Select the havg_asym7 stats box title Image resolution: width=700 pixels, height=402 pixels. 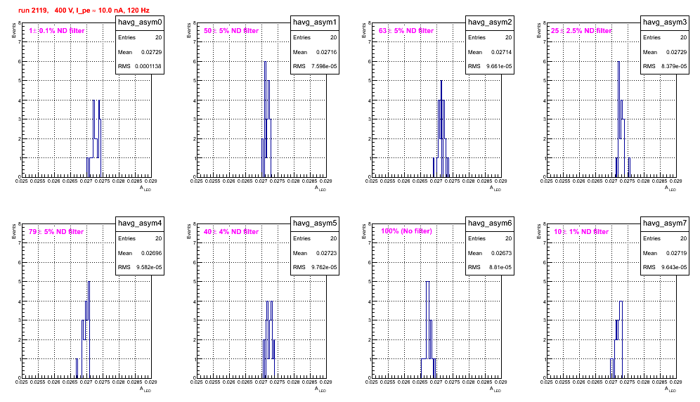pos(665,223)
